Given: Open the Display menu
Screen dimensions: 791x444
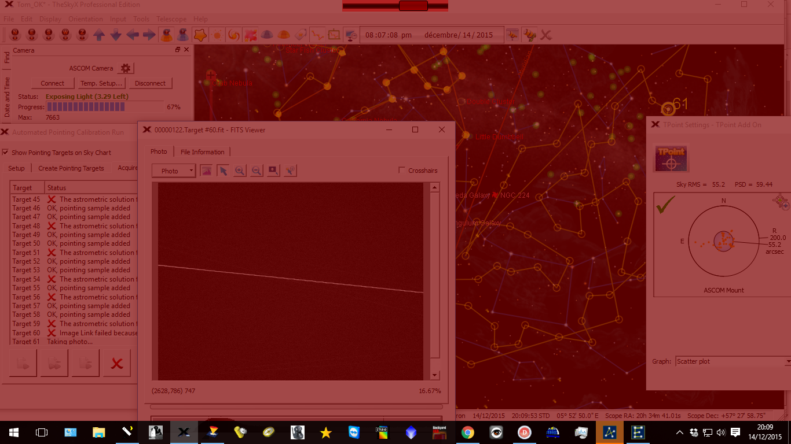Looking at the screenshot, I should 50,19.
